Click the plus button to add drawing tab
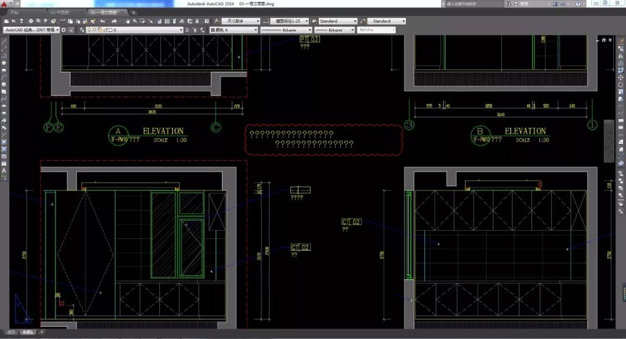This screenshot has height=339, width=626. point(134,12)
